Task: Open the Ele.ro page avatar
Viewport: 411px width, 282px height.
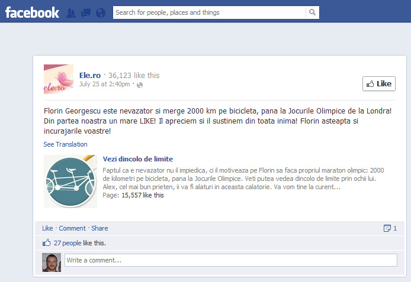Action: point(59,79)
